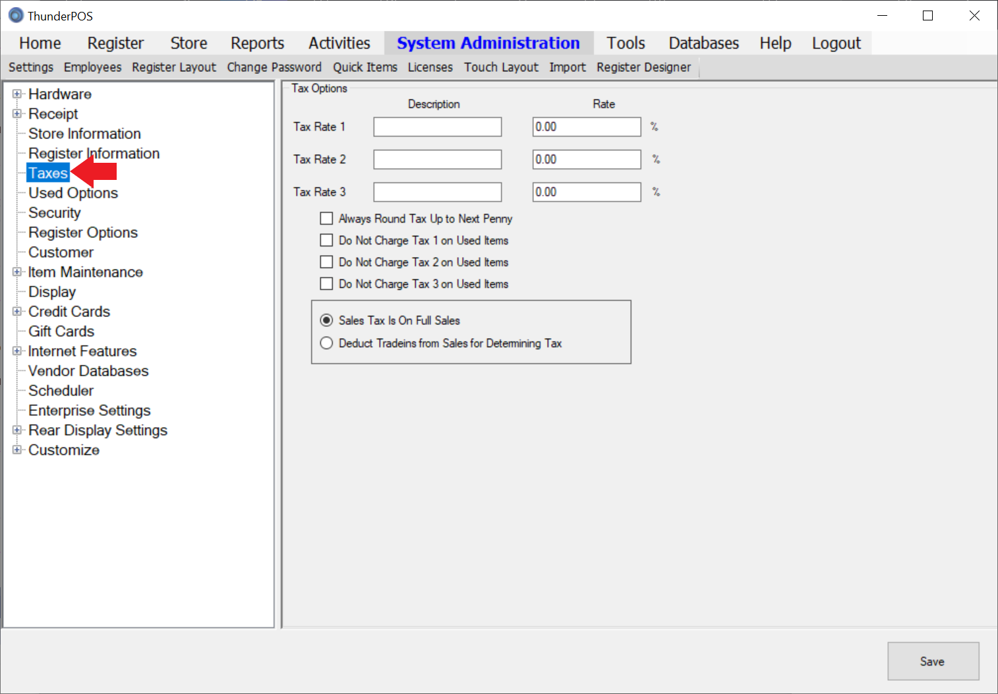The width and height of the screenshot is (998, 694).
Task: Tick Do Not Charge Tax 3 on Used Items
Action: pos(326,284)
